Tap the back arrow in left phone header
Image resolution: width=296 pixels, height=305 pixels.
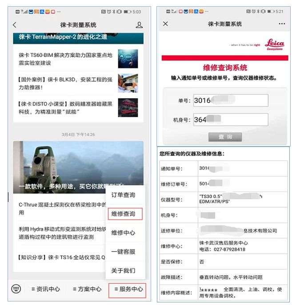click(14, 25)
